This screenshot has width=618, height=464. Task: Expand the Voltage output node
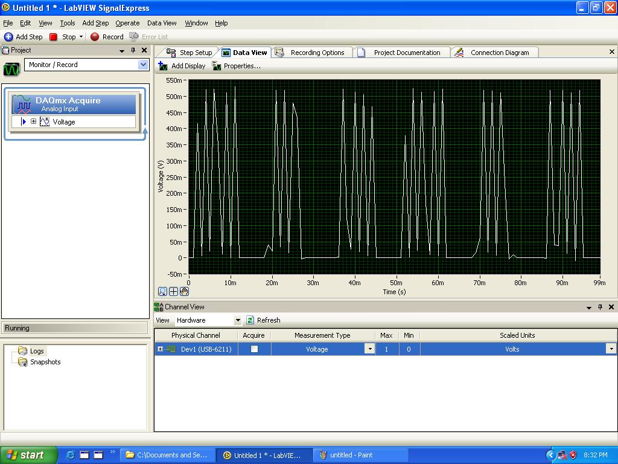point(34,121)
